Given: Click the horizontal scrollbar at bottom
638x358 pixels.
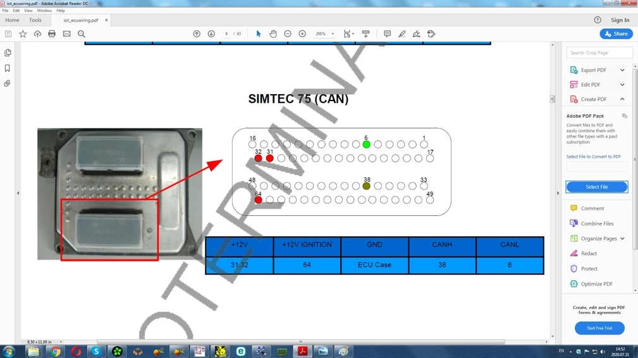Looking at the screenshot, I should click(301, 342).
